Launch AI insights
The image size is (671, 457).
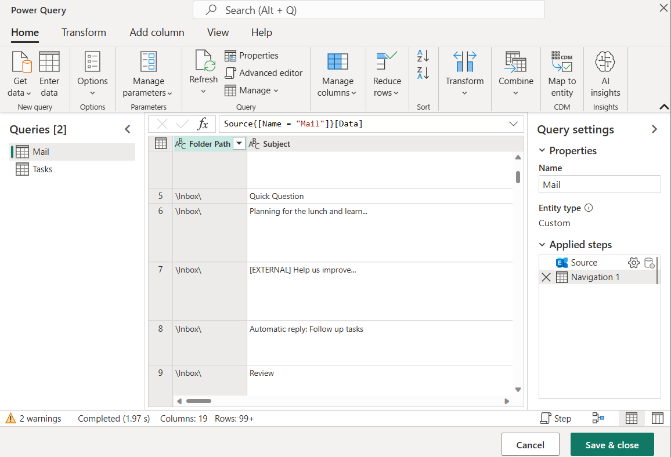[x=605, y=72]
